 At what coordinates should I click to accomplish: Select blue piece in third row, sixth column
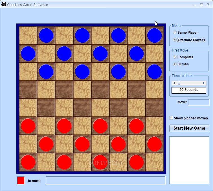coord(118,72)
